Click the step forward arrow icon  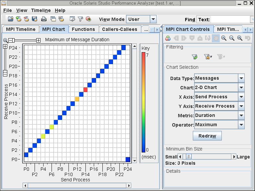[184, 38]
